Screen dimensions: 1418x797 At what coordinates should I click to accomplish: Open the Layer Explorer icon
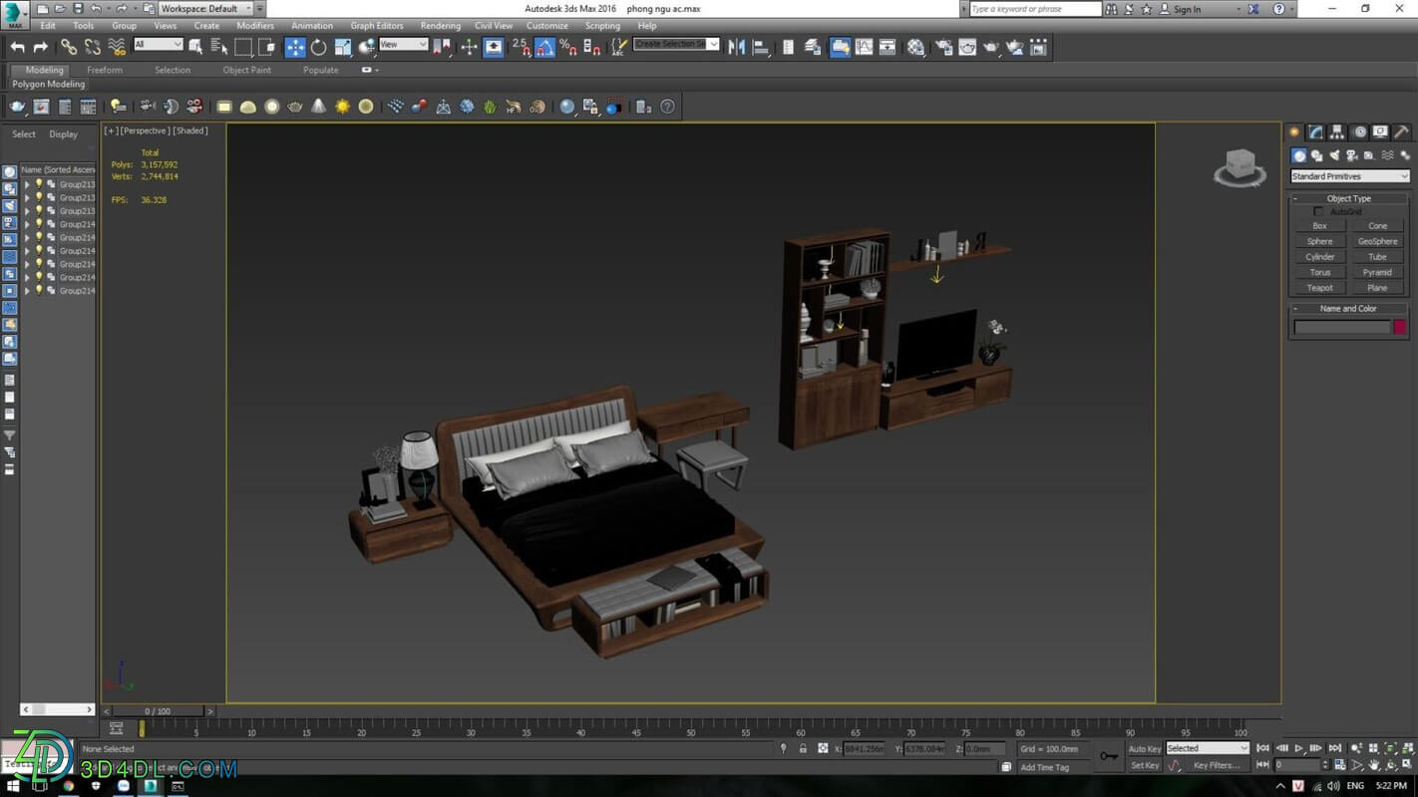click(x=813, y=47)
